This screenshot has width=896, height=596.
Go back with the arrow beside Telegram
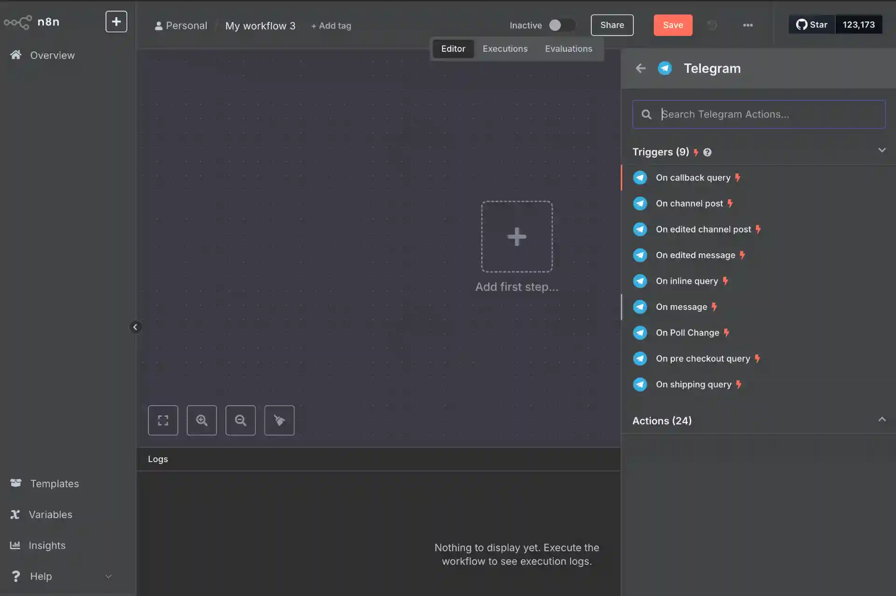[641, 69]
